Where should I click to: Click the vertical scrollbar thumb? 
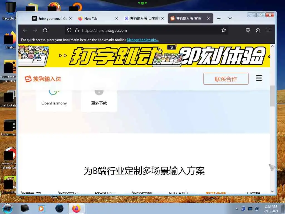(x=272, y=96)
